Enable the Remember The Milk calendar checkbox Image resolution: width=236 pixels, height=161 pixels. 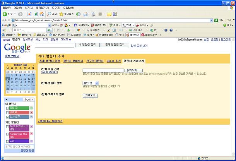(x=7, y=134)
